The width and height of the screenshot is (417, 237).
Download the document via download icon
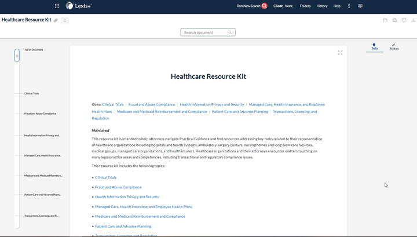(x=414, y=20)
